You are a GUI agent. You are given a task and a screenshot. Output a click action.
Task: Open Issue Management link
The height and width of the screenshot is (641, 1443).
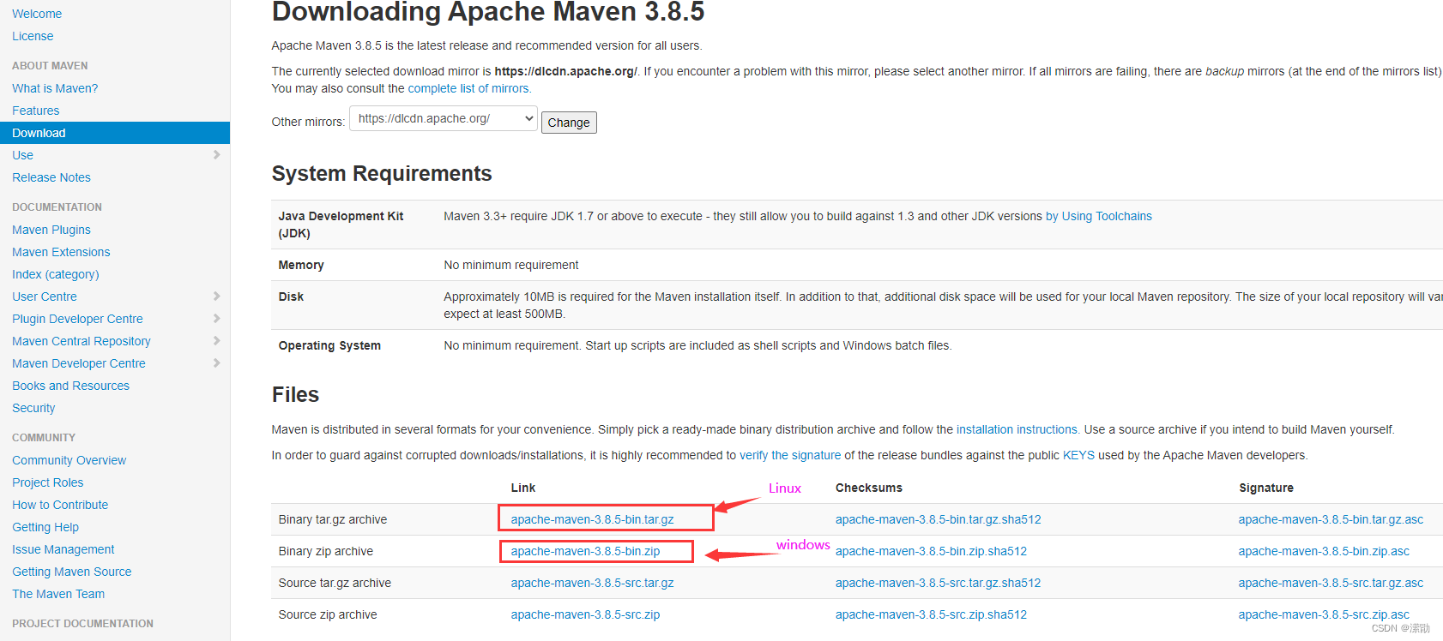click(x=63, y=549)
